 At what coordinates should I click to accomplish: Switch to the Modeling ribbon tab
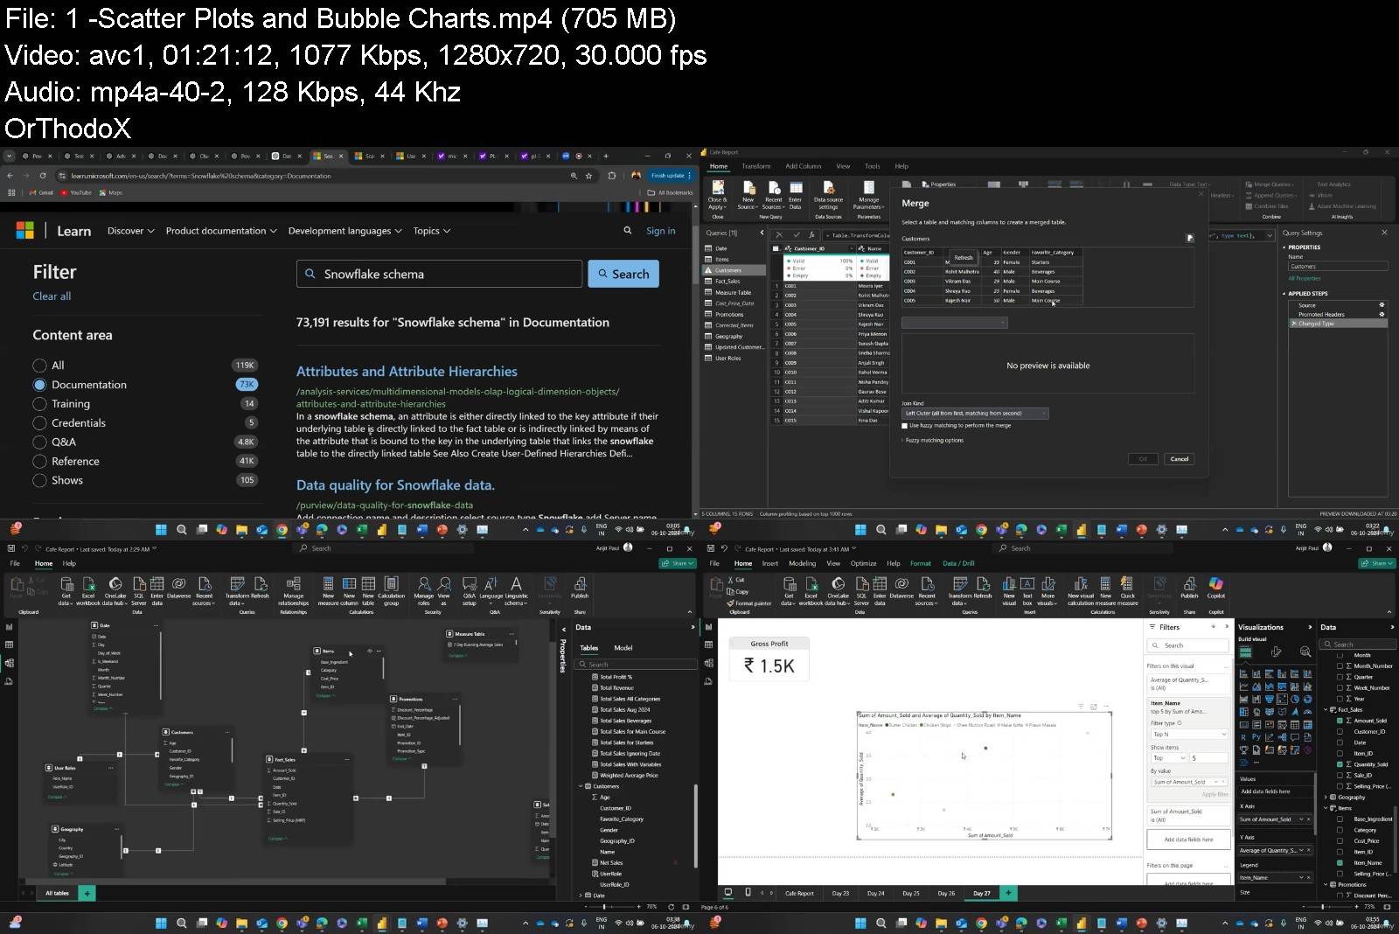point(802,563)
